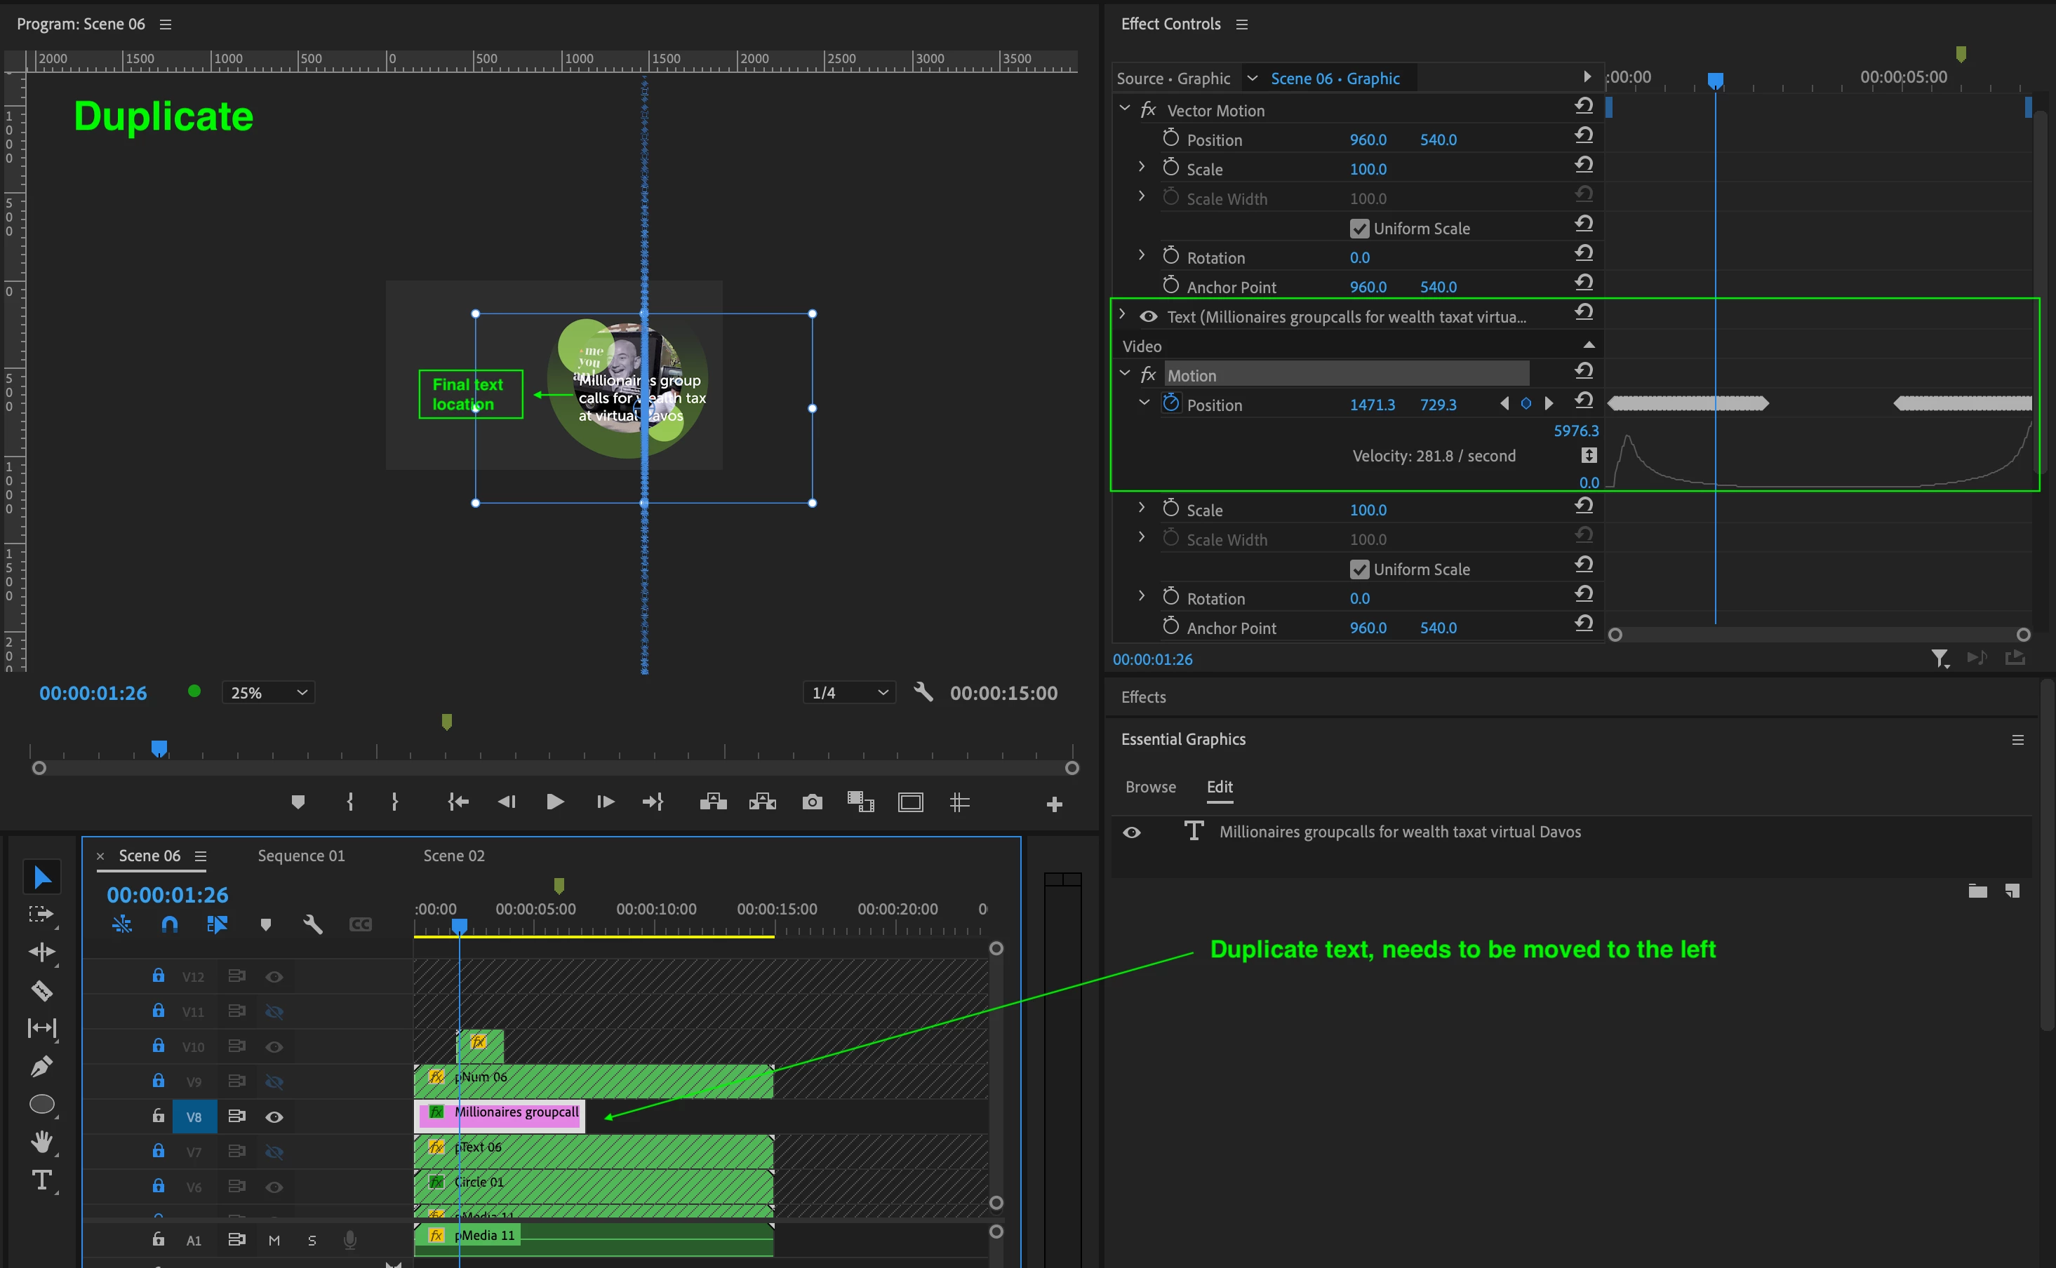
Task: Expand the Rotation property under Vector Motion
Action: [1141, 255]
